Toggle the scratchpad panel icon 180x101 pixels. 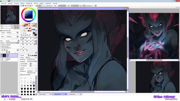click(32, 6)
